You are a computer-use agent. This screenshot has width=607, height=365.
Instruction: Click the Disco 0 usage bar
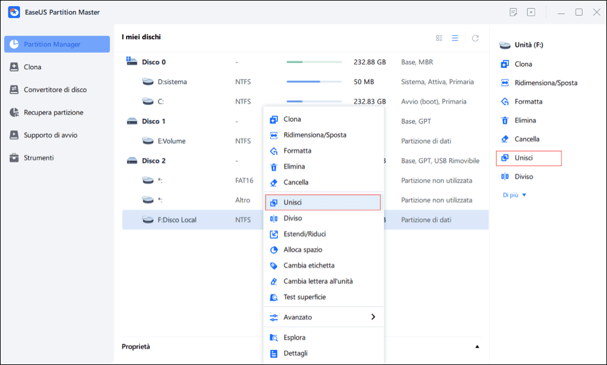click(x=314, y=62)
